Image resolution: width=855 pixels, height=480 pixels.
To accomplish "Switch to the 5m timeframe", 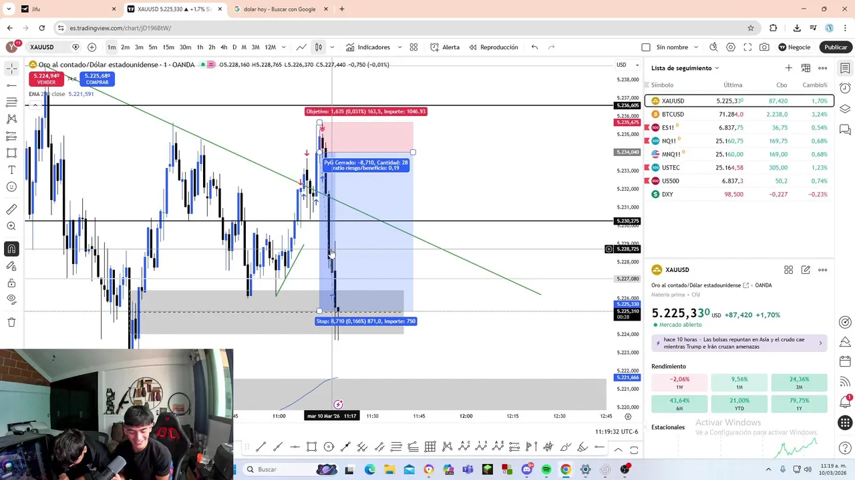I will click(153, 47).
